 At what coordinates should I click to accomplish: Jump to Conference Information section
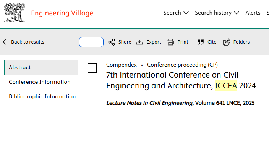point(40,82)
